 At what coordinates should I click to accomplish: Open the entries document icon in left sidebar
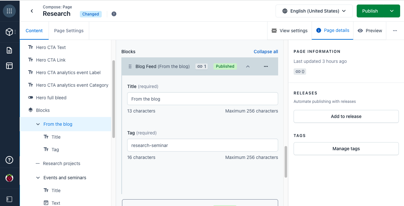(9, 50)
